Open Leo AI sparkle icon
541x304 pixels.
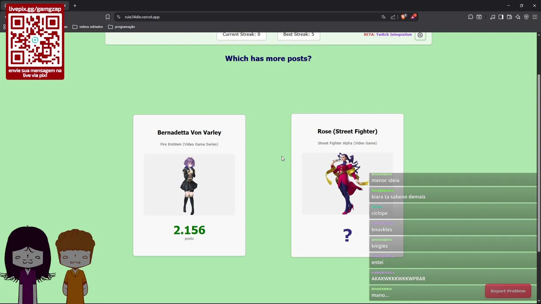(518, 17)
